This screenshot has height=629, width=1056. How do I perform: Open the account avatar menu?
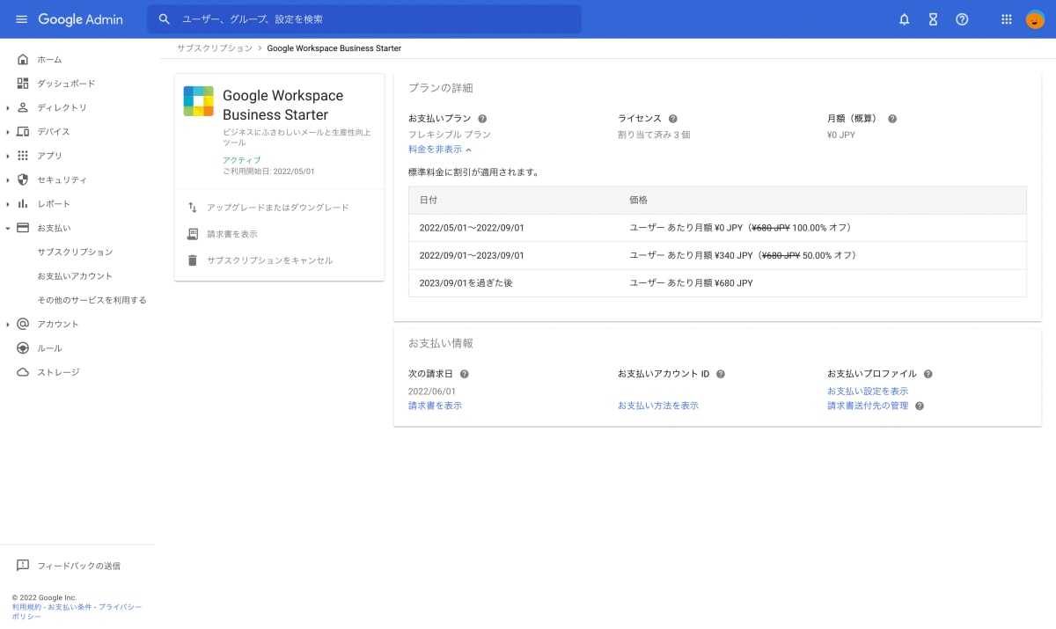(x=1035, y=19)
